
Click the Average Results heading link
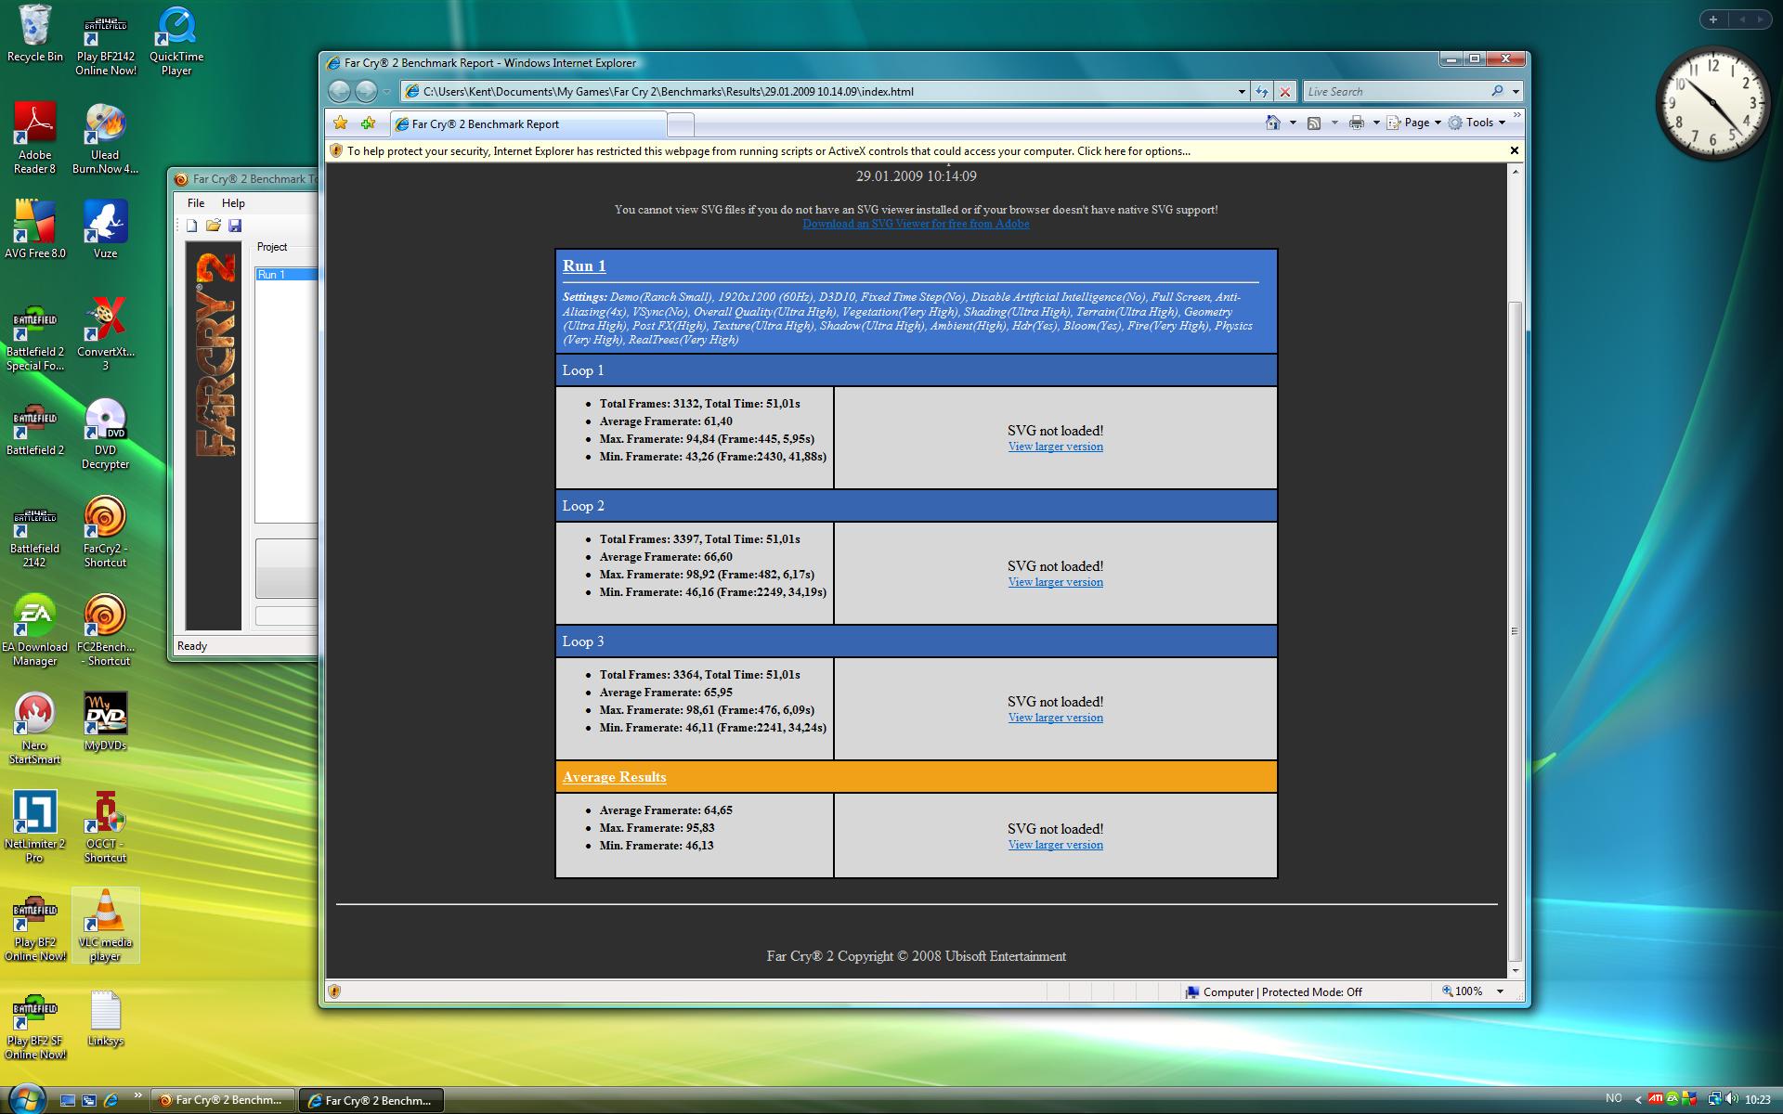[614, 777]
